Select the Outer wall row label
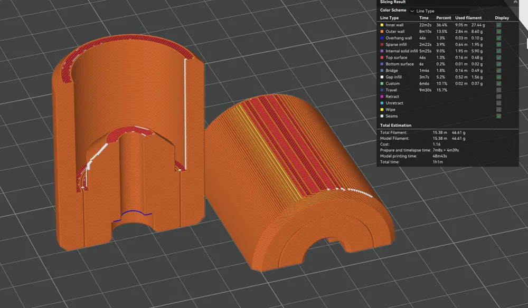The image size is (528, 308). pyautogui.click(x=395, y=31)
